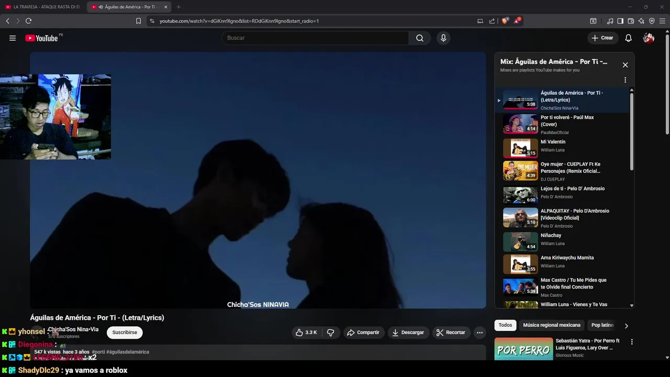
Task: Play Max Castro Tu Me Pides que te Olvide
Action: [x=563, y=287]
